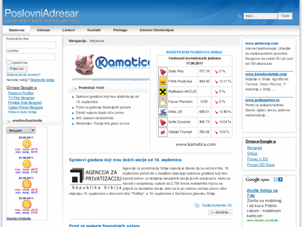Open the www.brendovisrbije.com link

click(266, 74)
